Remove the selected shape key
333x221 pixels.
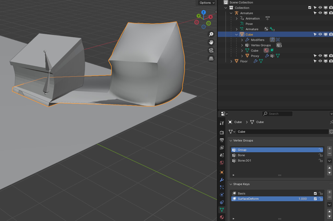coord(330,197)
